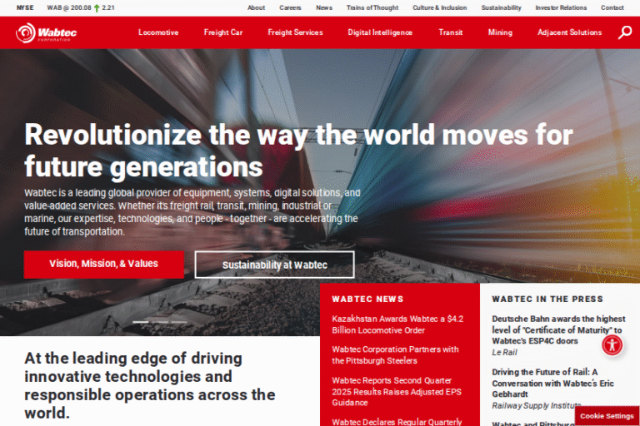The width and height of the screenshot is (640, 426).
Task: Click the green stock price up arrow
Action: 97,7
